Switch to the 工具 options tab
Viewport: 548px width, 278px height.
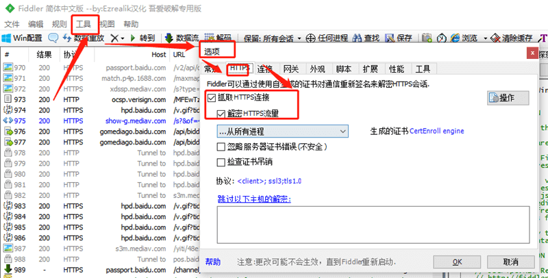point(423,68)
